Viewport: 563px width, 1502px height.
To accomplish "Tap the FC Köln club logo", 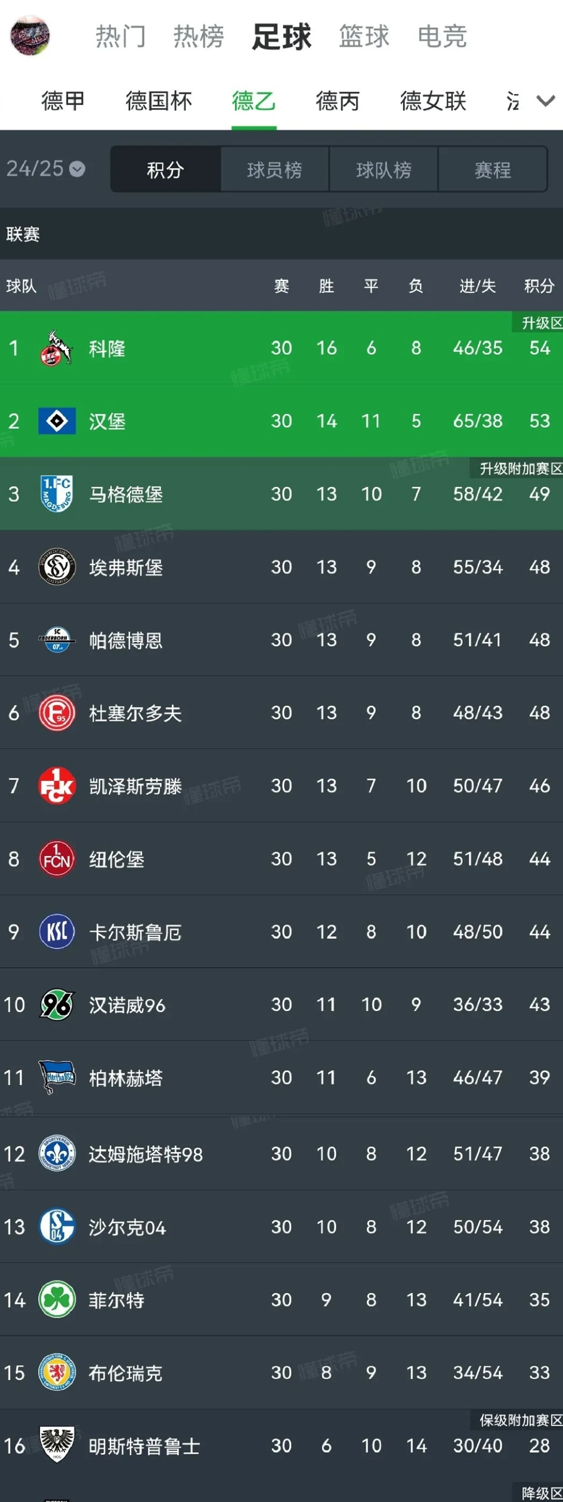I will coord(57,348).
